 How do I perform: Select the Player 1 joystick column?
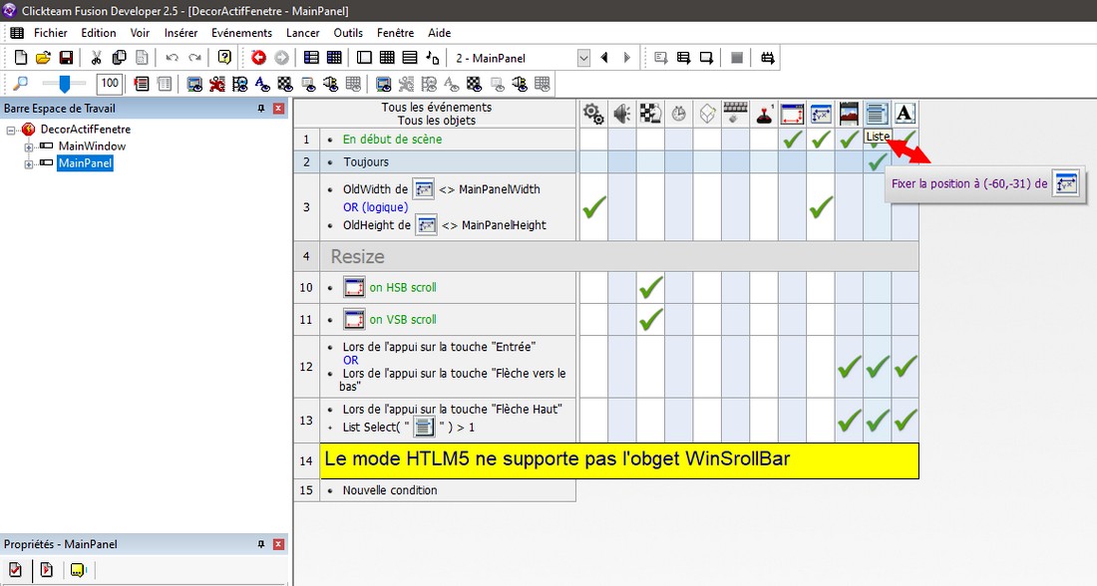764,114
